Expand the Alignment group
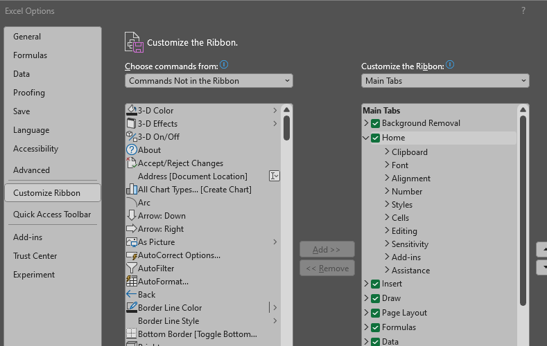Screen dimensions: 547x346 pos(387,178)
